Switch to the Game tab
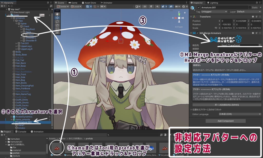Screen dimensions: 263x158 (73, 3)
